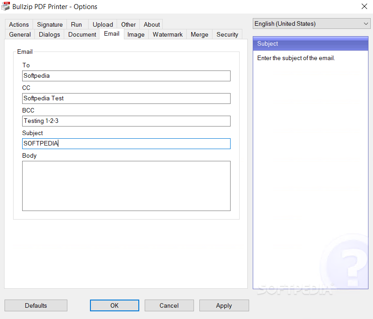Click inside the empty Body text area
Screen dimensions: 373x319
click(x=126, y=186)
